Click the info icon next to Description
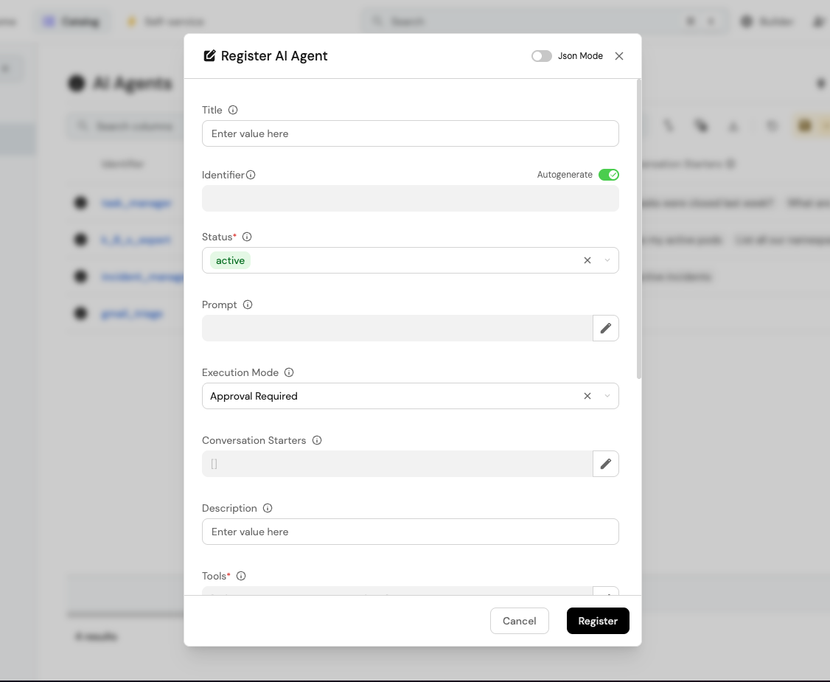 tap(268, 508)
